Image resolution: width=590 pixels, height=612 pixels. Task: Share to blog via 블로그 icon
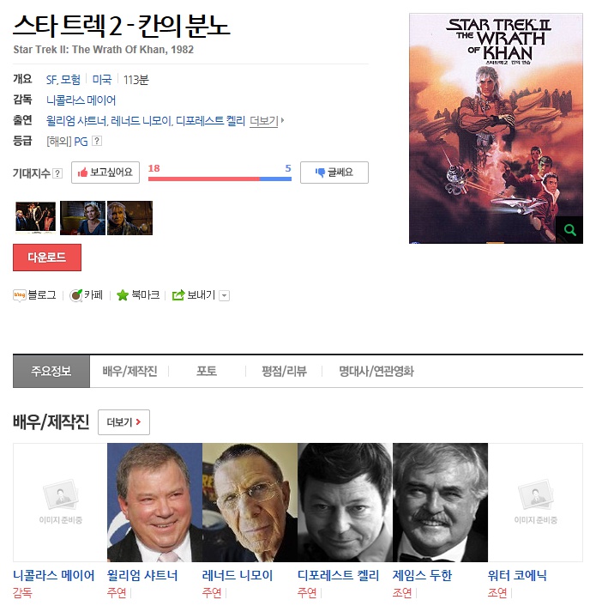(19, 295)
